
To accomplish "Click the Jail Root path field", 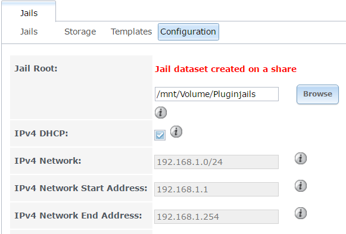I will pos(216,94).
